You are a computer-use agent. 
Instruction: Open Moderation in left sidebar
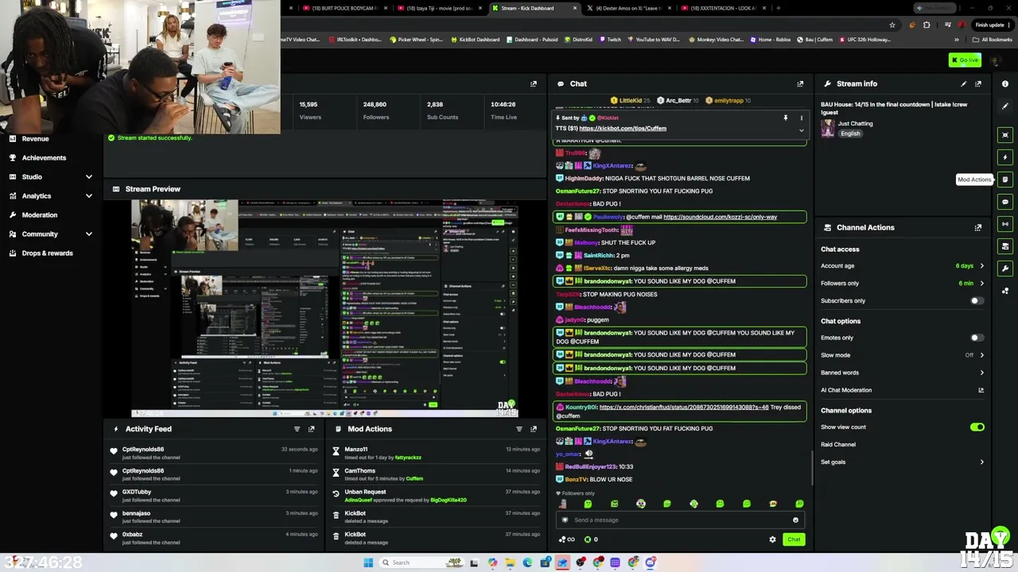tap(40, 214)
